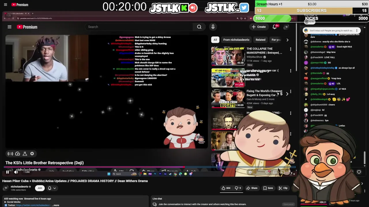Screen dimensions: 369x207
Task: Click the Join membership button
Action: [x=40, y=188]
